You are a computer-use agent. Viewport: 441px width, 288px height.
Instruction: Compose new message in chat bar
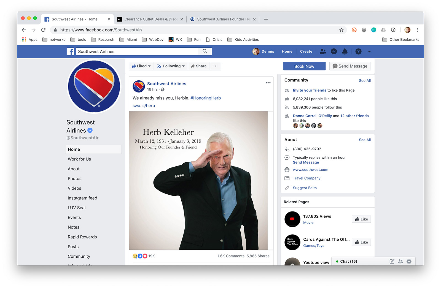pyautogui.click(x=392, y=262)
